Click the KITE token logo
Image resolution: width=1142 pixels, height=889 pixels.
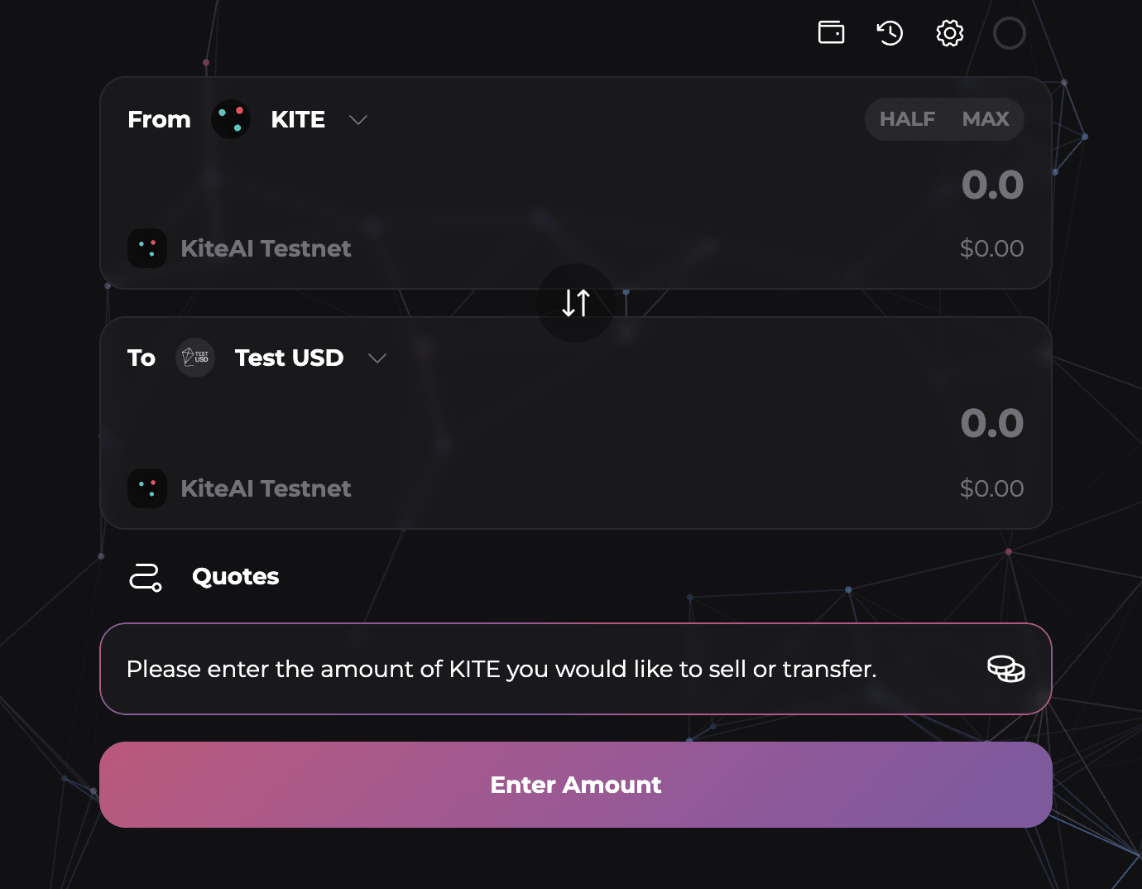tap(231, 119)
